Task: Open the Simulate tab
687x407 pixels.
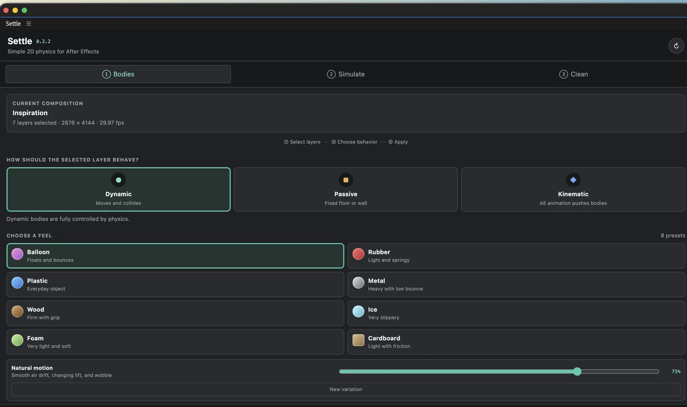Action: point(346,74)
